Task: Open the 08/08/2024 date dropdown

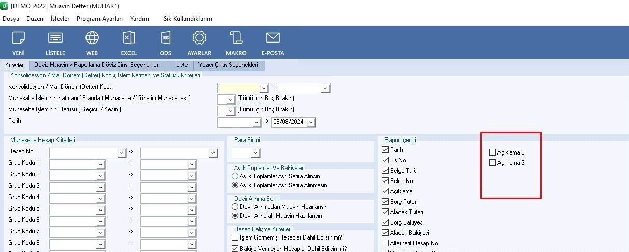Action: point(311,122)
